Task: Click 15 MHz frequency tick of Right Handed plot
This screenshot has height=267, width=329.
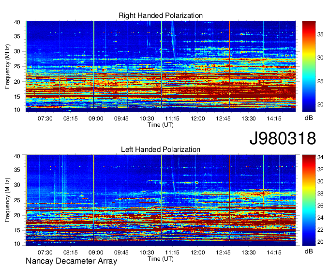Action: [x=17, y=97]
